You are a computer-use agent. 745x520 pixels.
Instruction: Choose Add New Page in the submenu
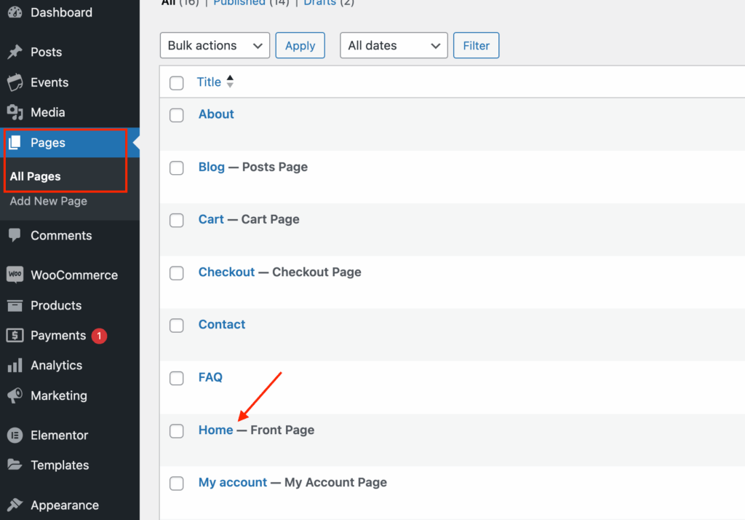(x=49, y=201)
